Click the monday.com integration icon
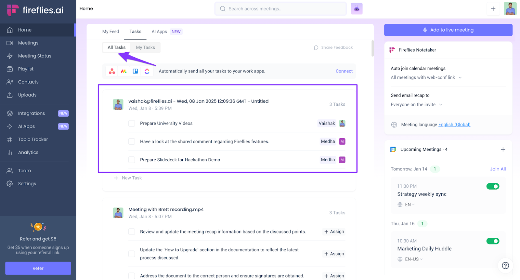This screenshot has width=520, height=280. pos(123,71)
